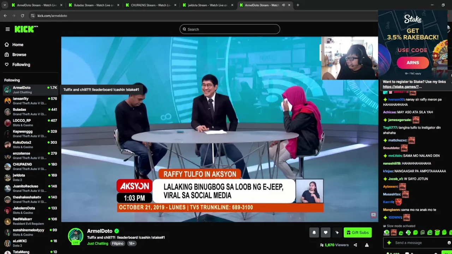Image resolution: width=452 pixels, height=254 pixels.
Task: Click the browser forward arrow
Action: click(x=14, y=16)
